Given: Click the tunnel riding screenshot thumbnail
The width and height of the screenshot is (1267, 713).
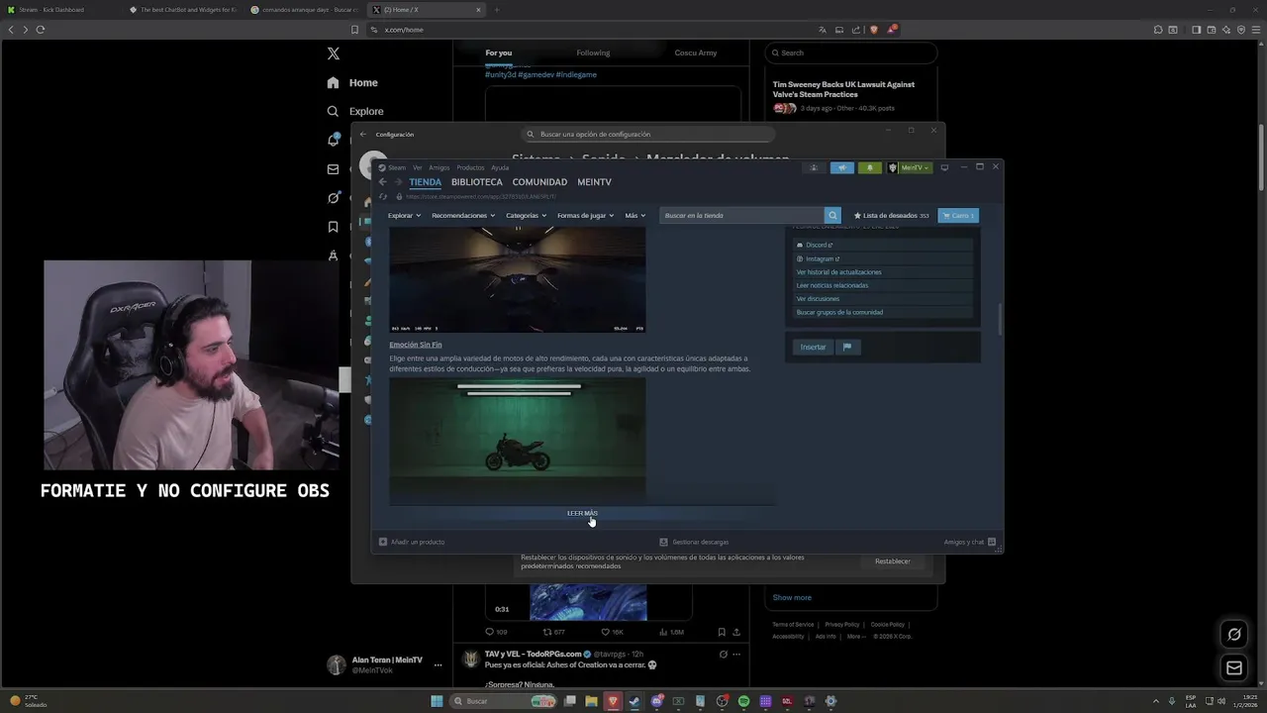Looking at the screenshot, I should (x=518, y=279).
